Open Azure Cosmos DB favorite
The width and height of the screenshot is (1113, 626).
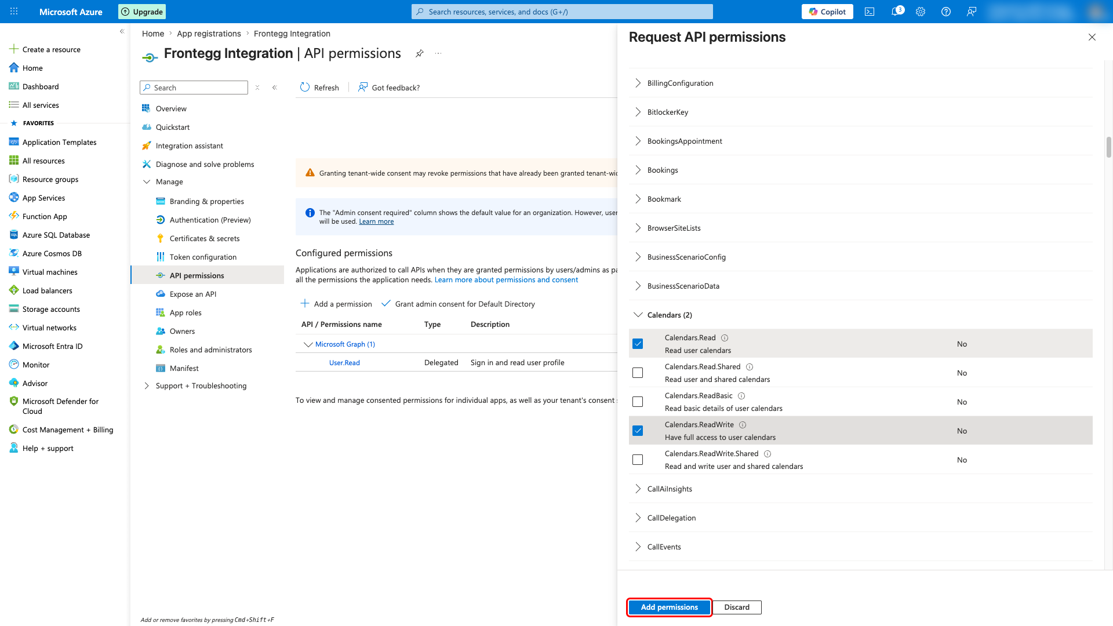coord(52,253)
